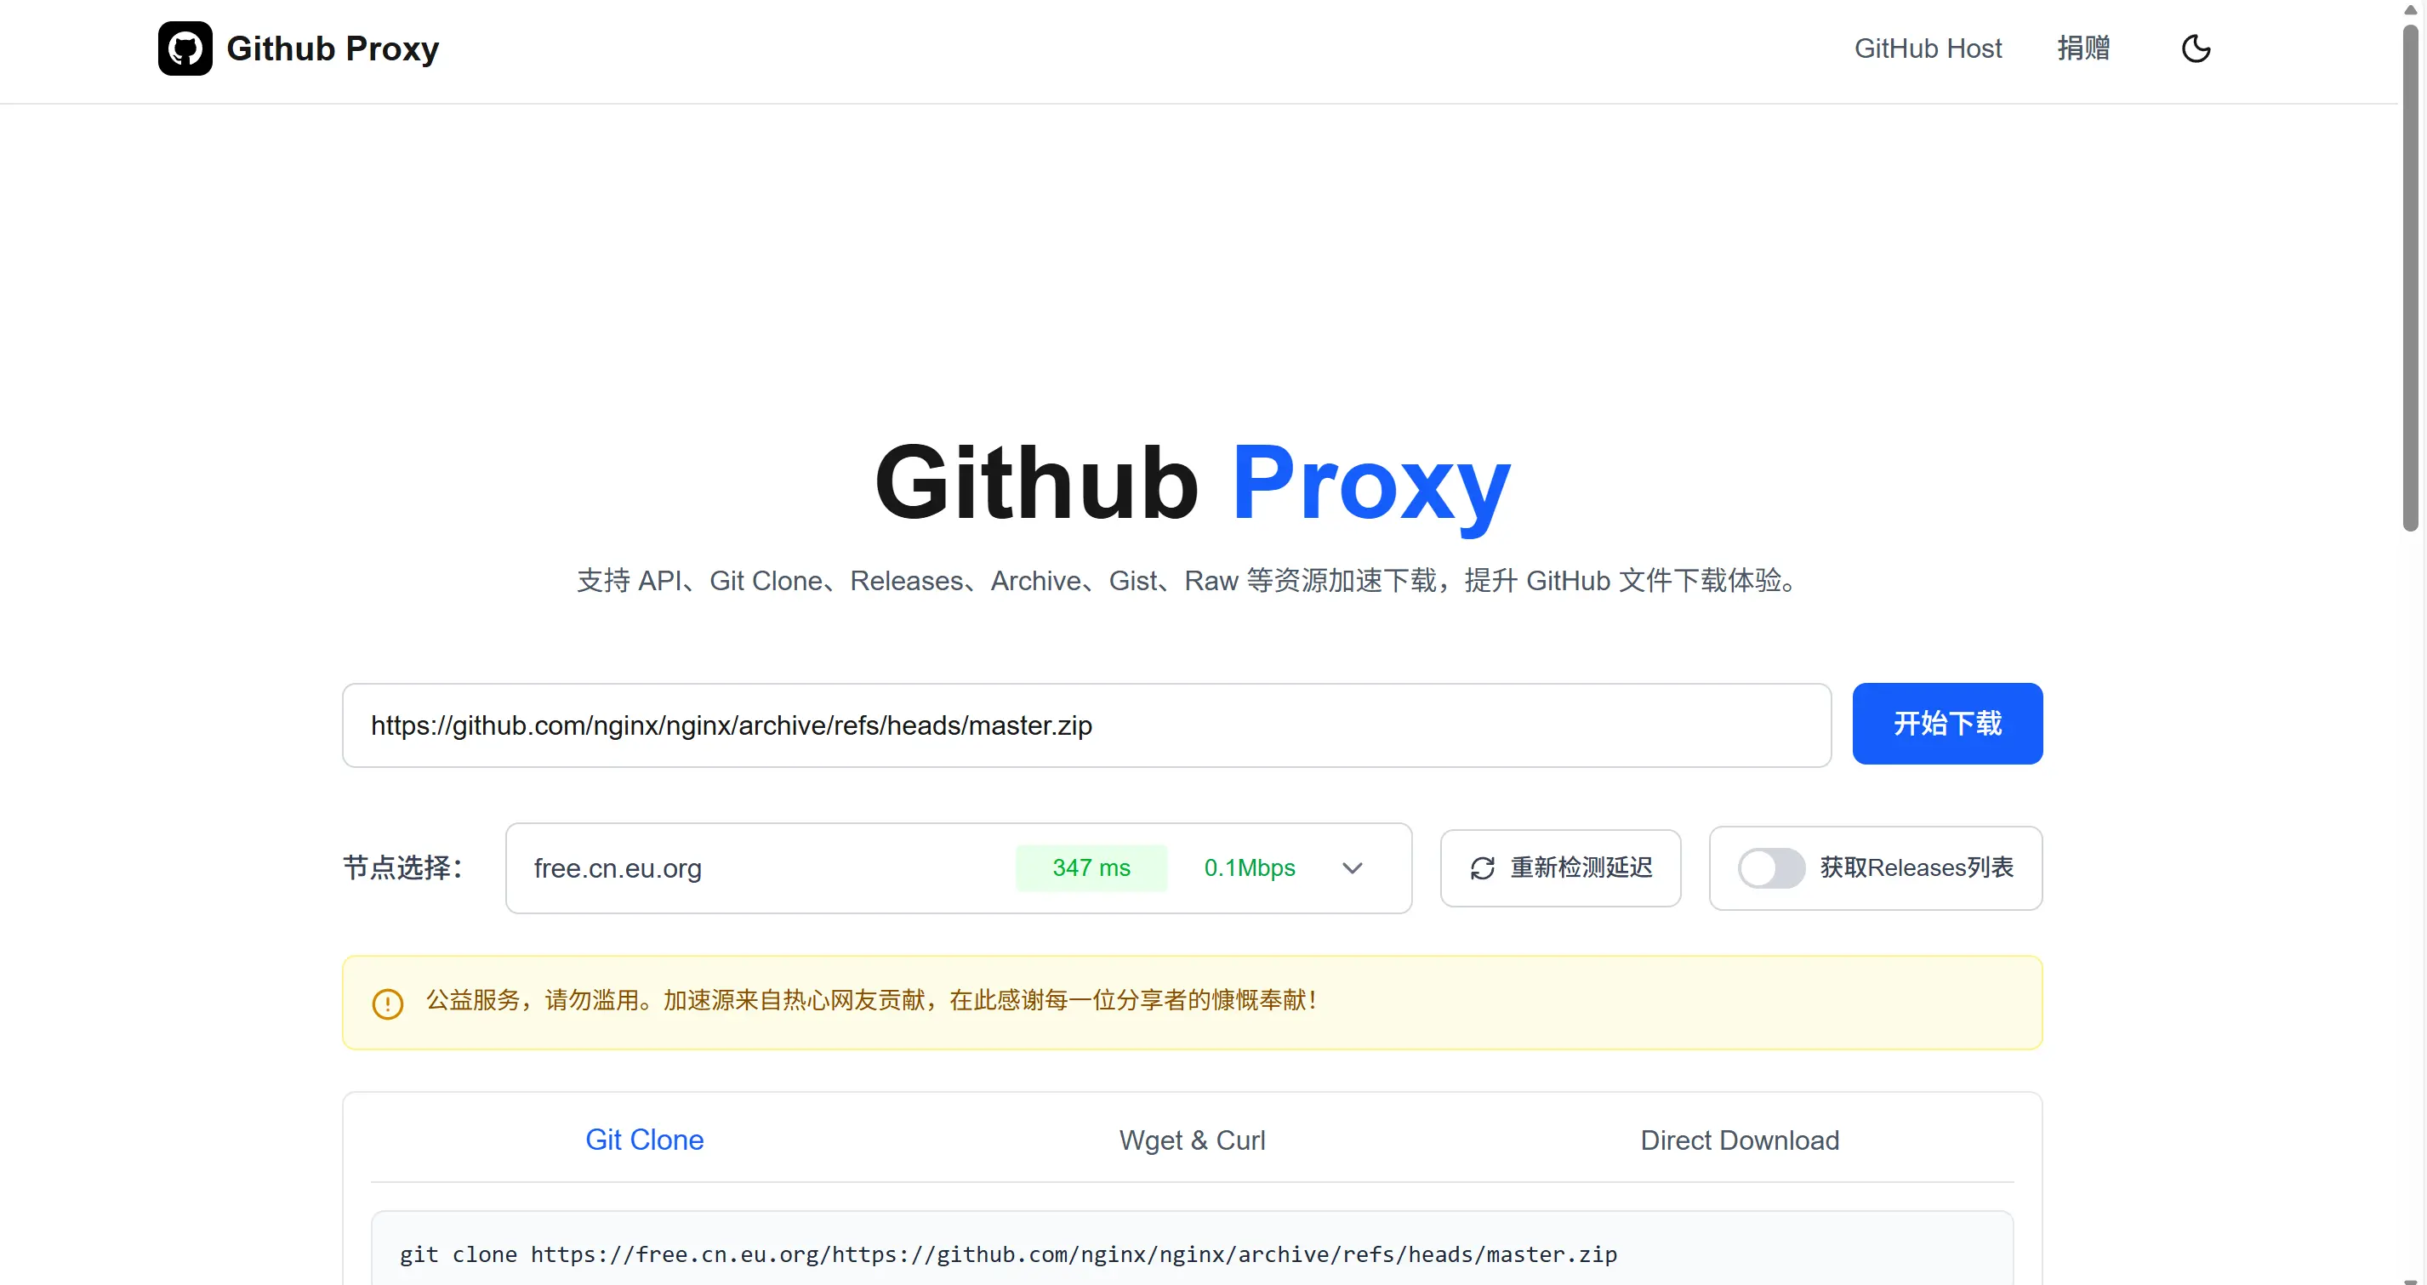The height and width of the screenshot is (1285, 2427).
Task: Open the 捐赠 donate link
Action: click(x=2083, y=48)
